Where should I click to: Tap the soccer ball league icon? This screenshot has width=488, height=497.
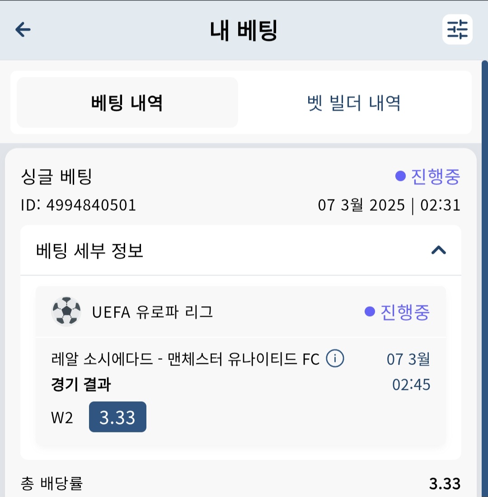66,312
